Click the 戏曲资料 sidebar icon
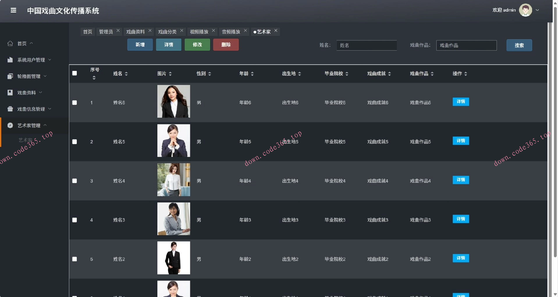This screenshot has width=558, height=297. point(10,93)
